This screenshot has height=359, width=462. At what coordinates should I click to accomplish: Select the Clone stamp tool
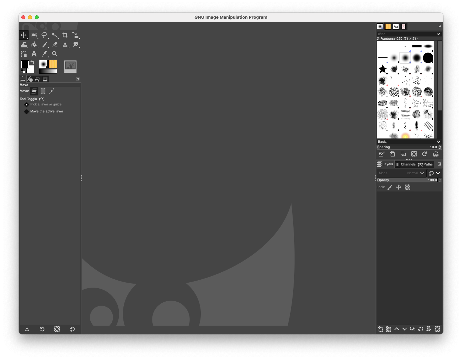[65, 44]
